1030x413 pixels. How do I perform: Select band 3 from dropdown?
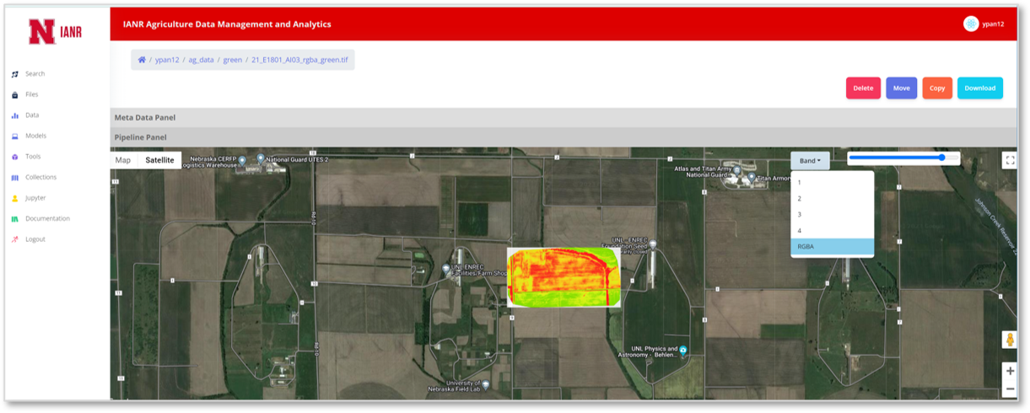pyautogui.click(x=832, y=214)
